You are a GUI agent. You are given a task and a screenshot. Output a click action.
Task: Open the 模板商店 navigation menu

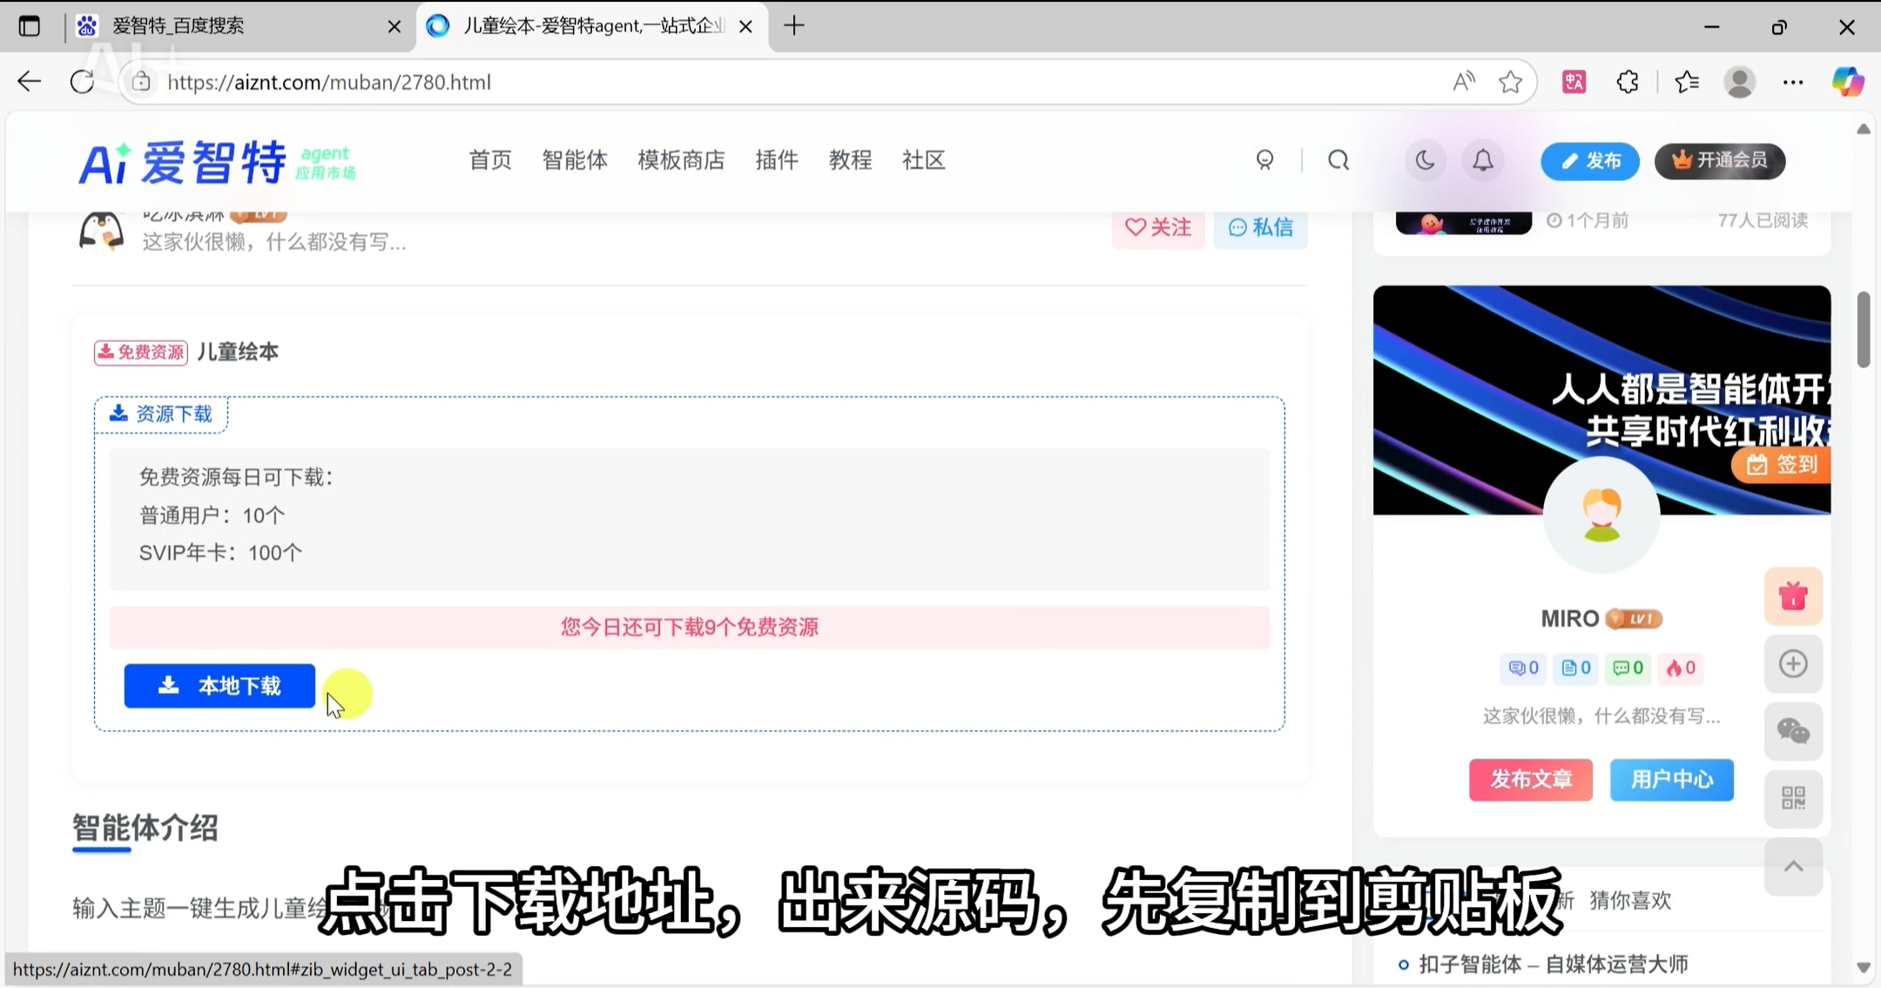pyautogui.click(x=680, y=160)
